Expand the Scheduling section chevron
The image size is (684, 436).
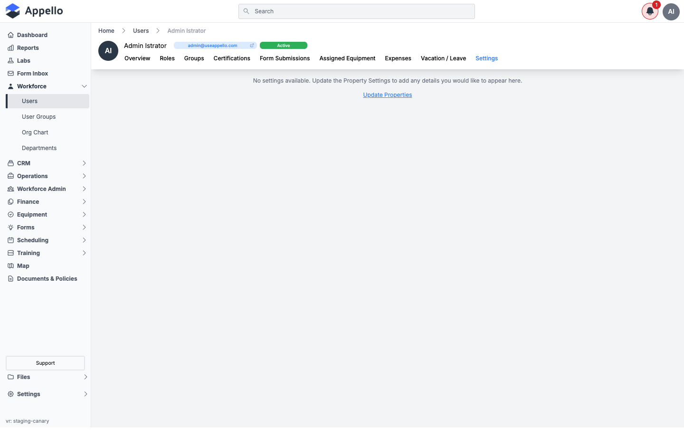84,240
